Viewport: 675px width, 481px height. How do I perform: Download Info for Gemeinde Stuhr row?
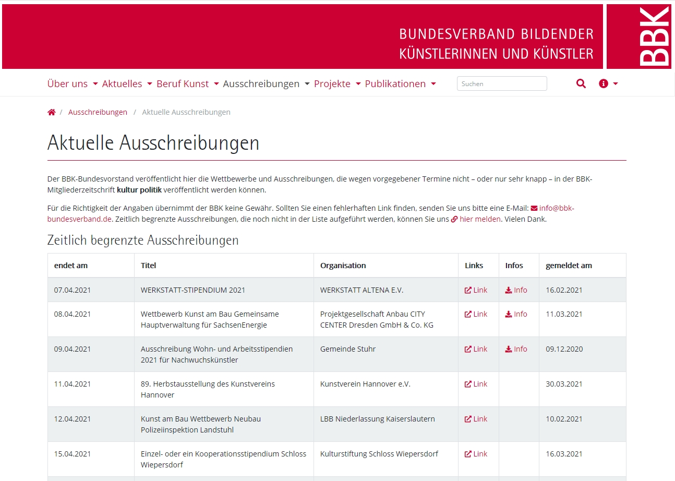pyautogui.click(x=516, y=349)
